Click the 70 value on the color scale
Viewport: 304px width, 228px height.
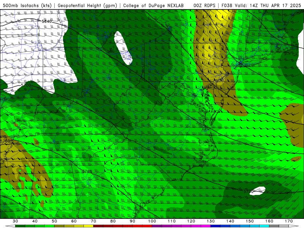(93, 221)
